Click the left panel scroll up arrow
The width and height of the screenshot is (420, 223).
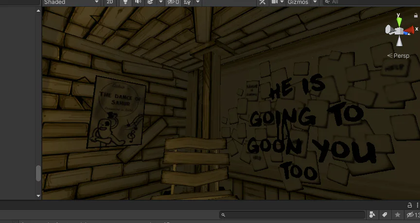[38, 11]
